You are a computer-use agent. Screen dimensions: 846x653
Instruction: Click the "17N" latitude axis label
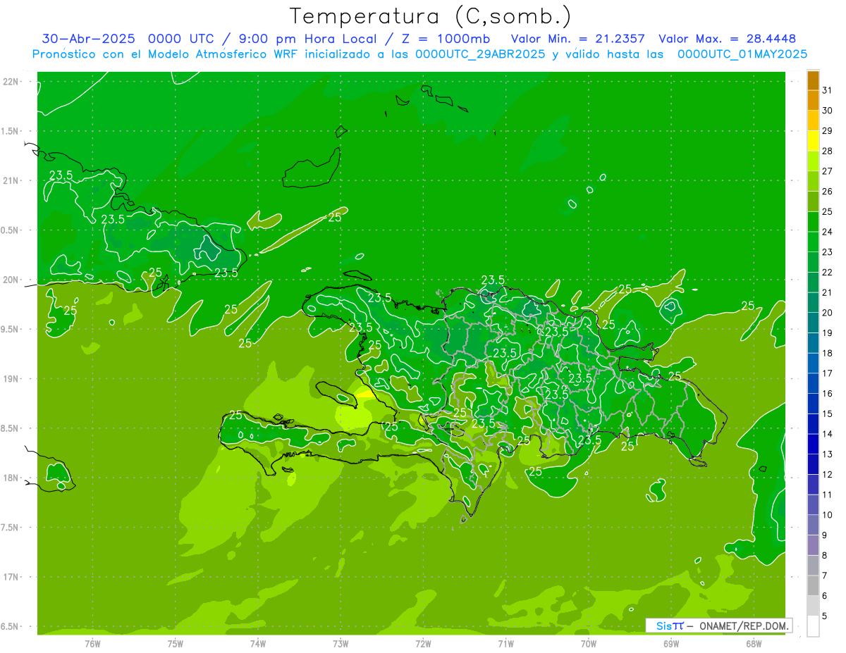pyautogui.click(x=11, y=577)
